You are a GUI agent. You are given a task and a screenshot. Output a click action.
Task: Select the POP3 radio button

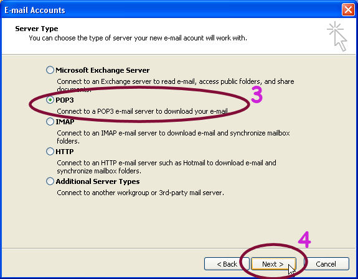tap(50, 100)
